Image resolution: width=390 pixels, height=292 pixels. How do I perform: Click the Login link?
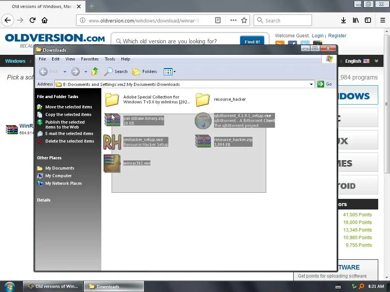(318, 36)
